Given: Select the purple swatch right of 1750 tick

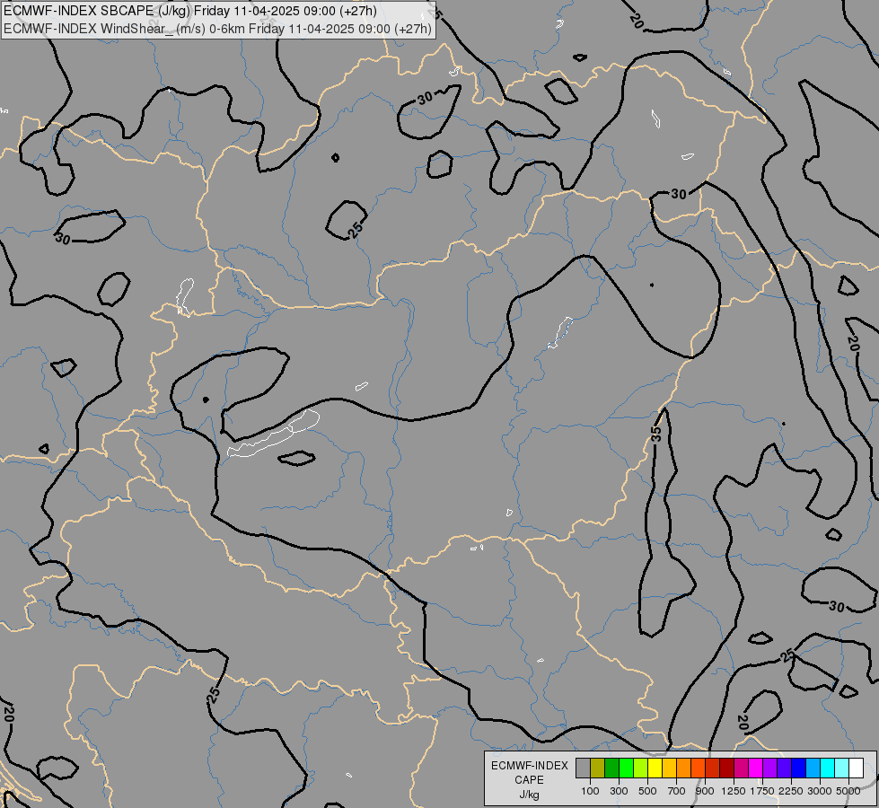Looking at the screenshot, I should pos(769,768).
